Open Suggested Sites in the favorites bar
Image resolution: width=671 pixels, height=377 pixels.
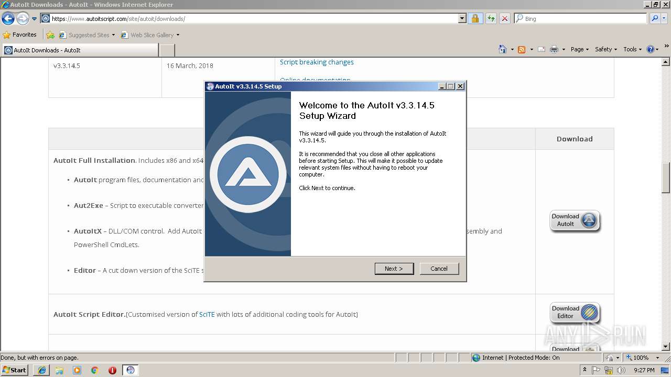[87, 35]
